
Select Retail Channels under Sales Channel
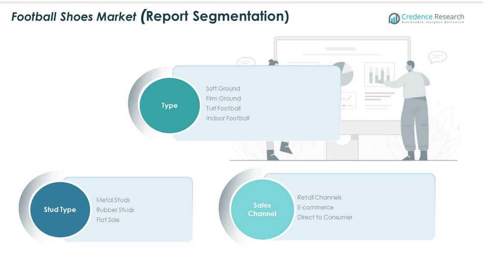319,197
